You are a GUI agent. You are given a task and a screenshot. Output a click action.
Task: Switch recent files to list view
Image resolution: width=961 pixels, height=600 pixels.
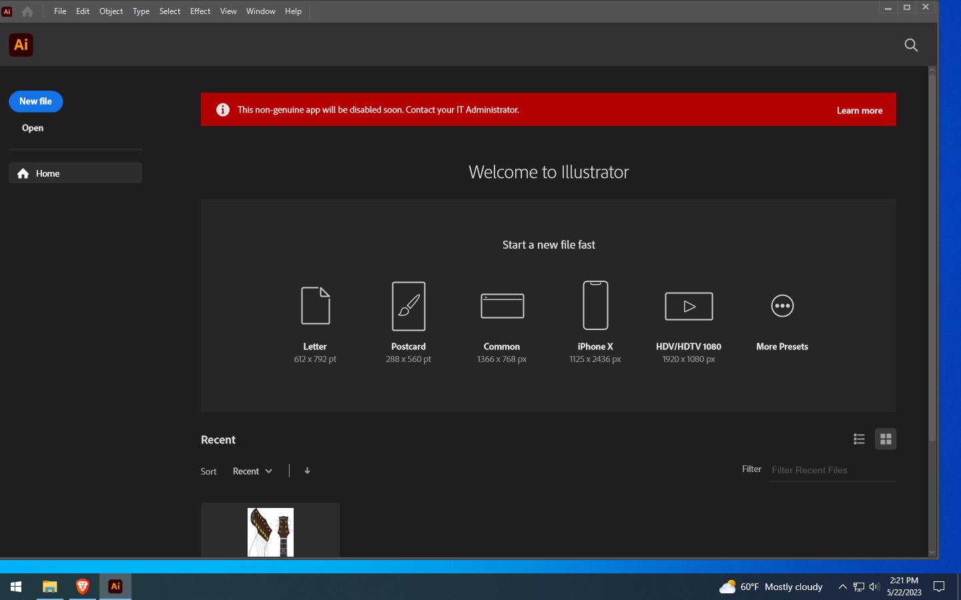pyautogui.click(x=859, y=439)
